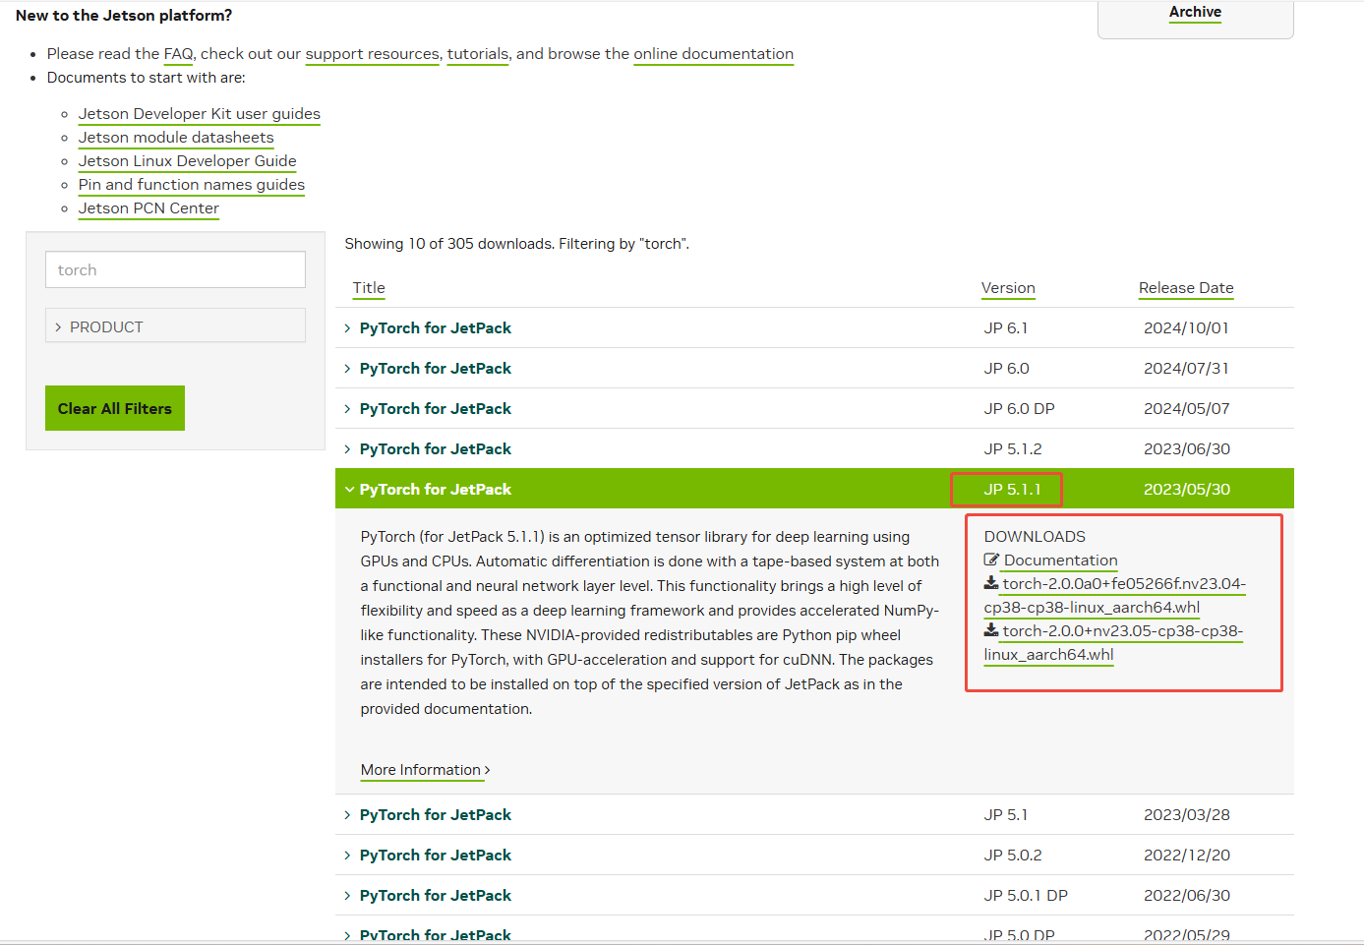This screenshot has height=945, width=1364.
Task: Open the Documentation download link
Action: click(x=1060, y=561)
